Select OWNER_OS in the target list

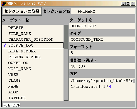33,63
